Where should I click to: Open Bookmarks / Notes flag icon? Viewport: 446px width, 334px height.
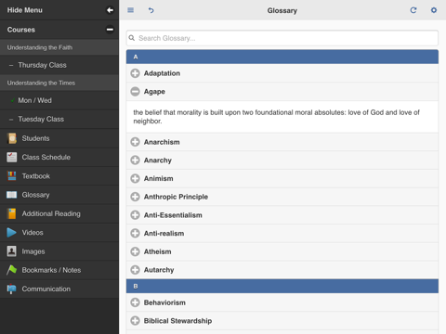[12, 270]
